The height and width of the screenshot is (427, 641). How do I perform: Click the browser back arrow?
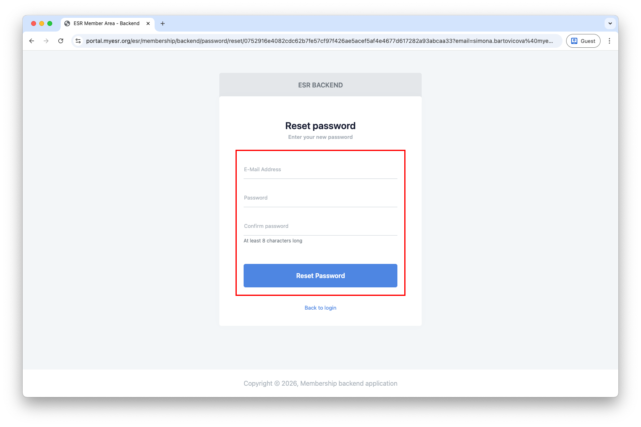(32, 41)
